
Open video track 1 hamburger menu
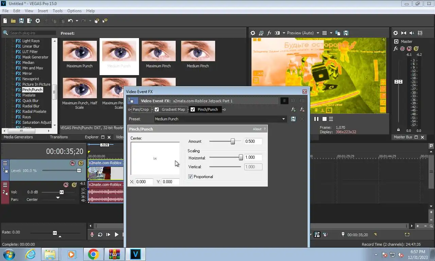pos(5,163)
